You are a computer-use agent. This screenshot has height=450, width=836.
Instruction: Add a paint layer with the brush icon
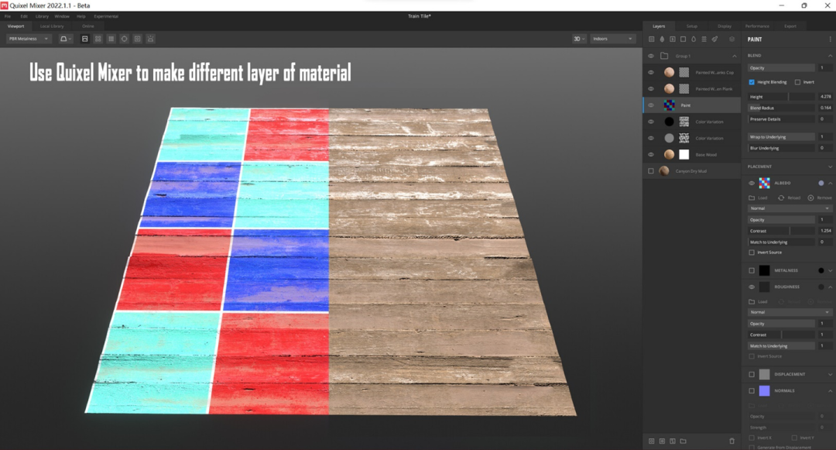715,39
